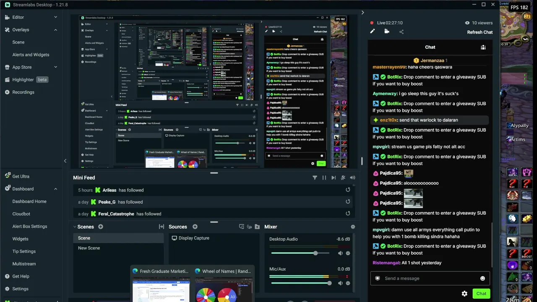Open the Scenes collection dropdown chevron

pyautogui.click(x=75, y=227)
